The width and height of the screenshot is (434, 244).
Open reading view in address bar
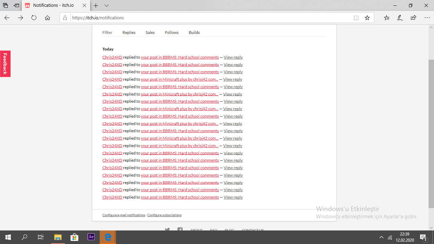click(x=356, y=18)
